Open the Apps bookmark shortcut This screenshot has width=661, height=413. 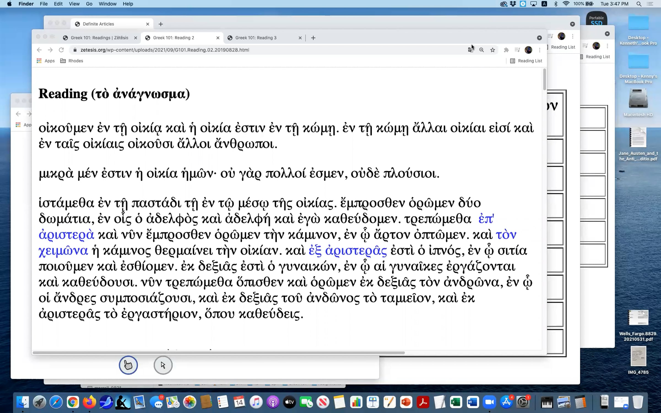(46, 61)
